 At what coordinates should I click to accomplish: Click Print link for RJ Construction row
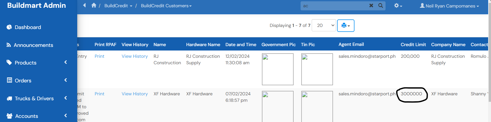click(x=99, y=56)
